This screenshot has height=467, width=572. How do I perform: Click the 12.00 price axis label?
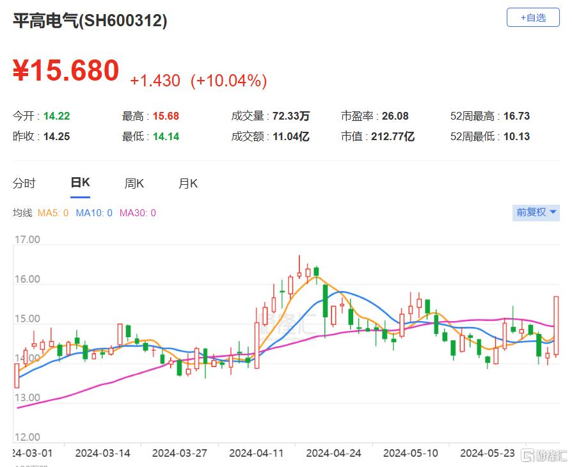[x=28, y=438]
